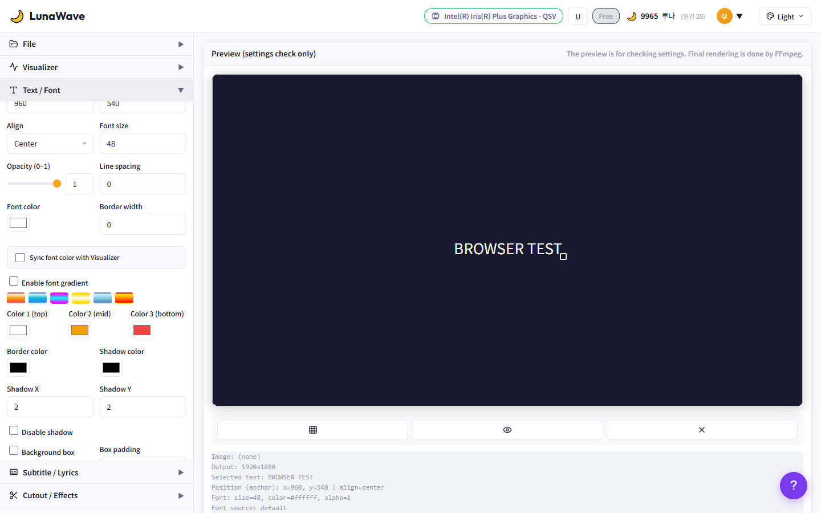Viewport: 821px width, 513px height.
Task: Click the LunaWave moon logo
Action: point(17,16)
